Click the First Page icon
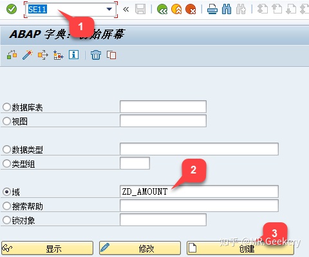This screenshot has width=309, height=257. pyautogui.click(x=263, y=10)
